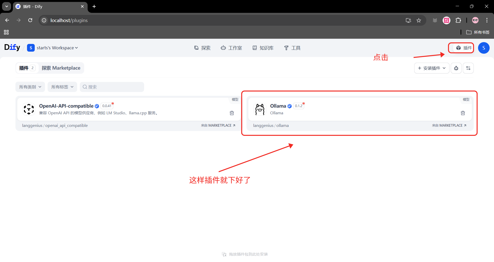Open the user avatar S account menu
Viewport: 494px width, 262px height.
(x=484, y=48)
